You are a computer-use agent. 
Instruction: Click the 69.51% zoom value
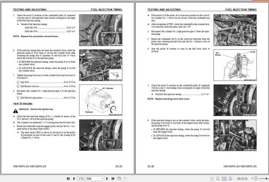click(x=242, y=178)
